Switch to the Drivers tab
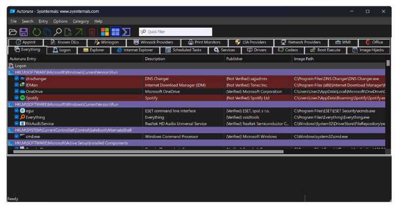The image size is (402, 210). pos(256,50)
